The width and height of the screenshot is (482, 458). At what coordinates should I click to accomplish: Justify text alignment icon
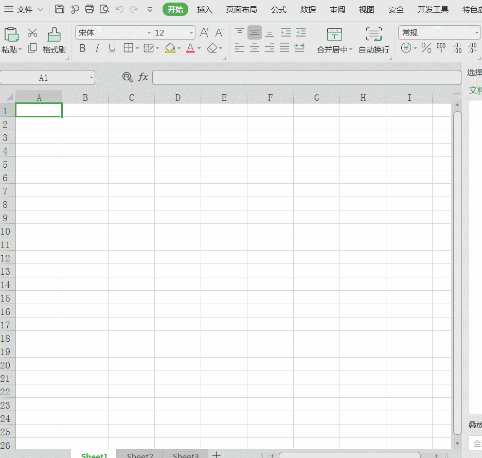tap(284, 48)
